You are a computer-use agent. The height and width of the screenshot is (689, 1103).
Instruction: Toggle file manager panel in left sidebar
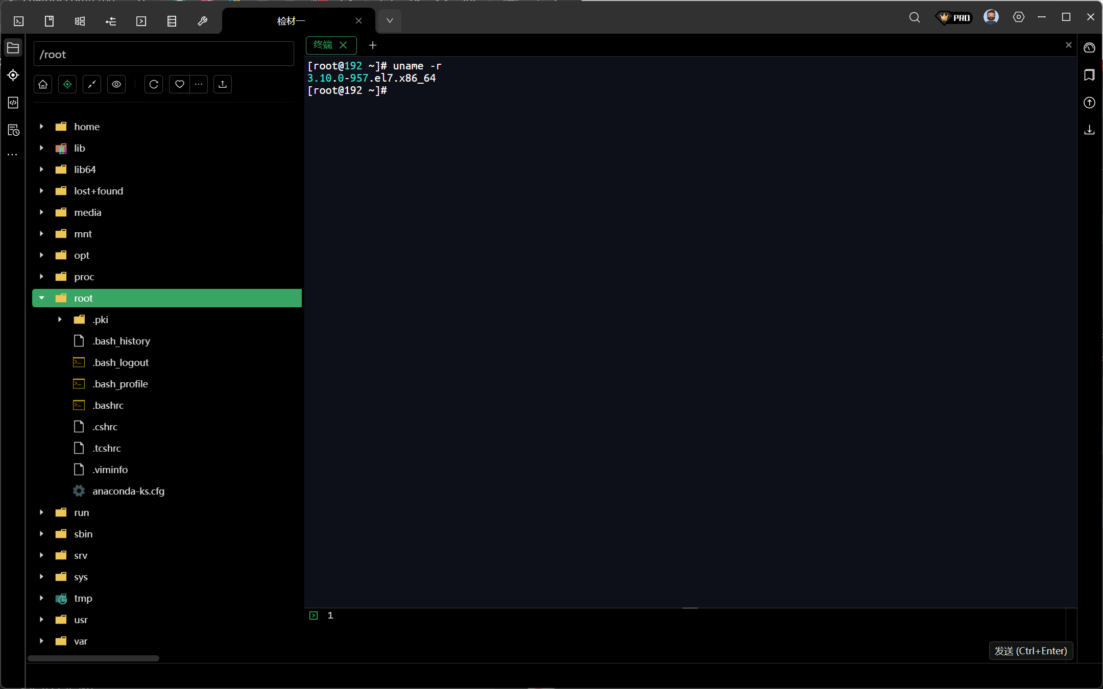click(13, 48)
